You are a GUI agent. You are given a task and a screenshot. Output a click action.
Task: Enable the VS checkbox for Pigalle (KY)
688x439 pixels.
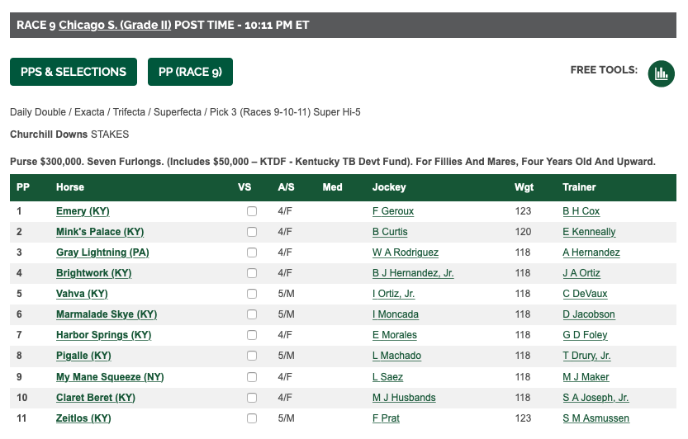(252, 356)
